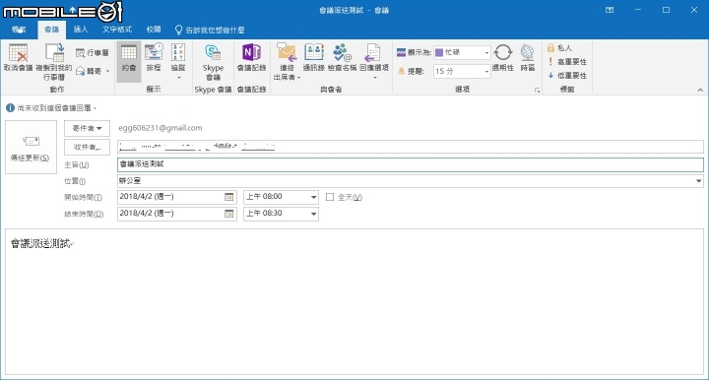Click the start date calendar picker icon
The width and height of the screenshot is (709, 380).
coord(229,197)
